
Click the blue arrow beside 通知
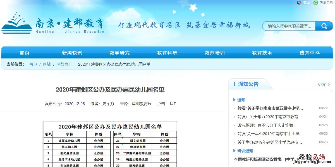point(234,100)
